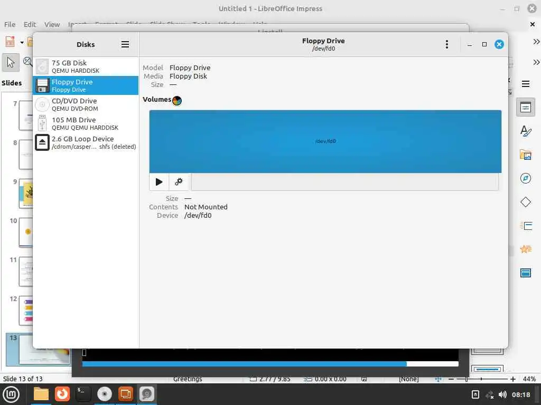Open the Disks application hamburger menu
Viewport: 541px width, 405px height.
coord(125,44)
